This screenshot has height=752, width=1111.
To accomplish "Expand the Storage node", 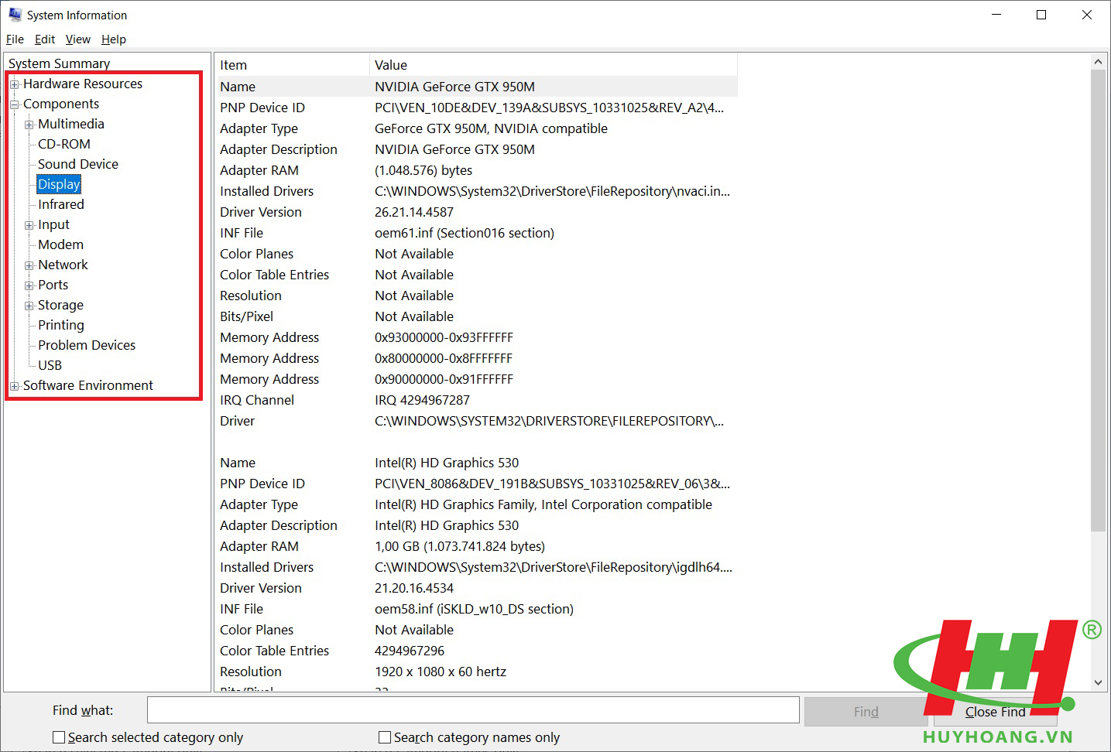I will (x=29, y=306).
